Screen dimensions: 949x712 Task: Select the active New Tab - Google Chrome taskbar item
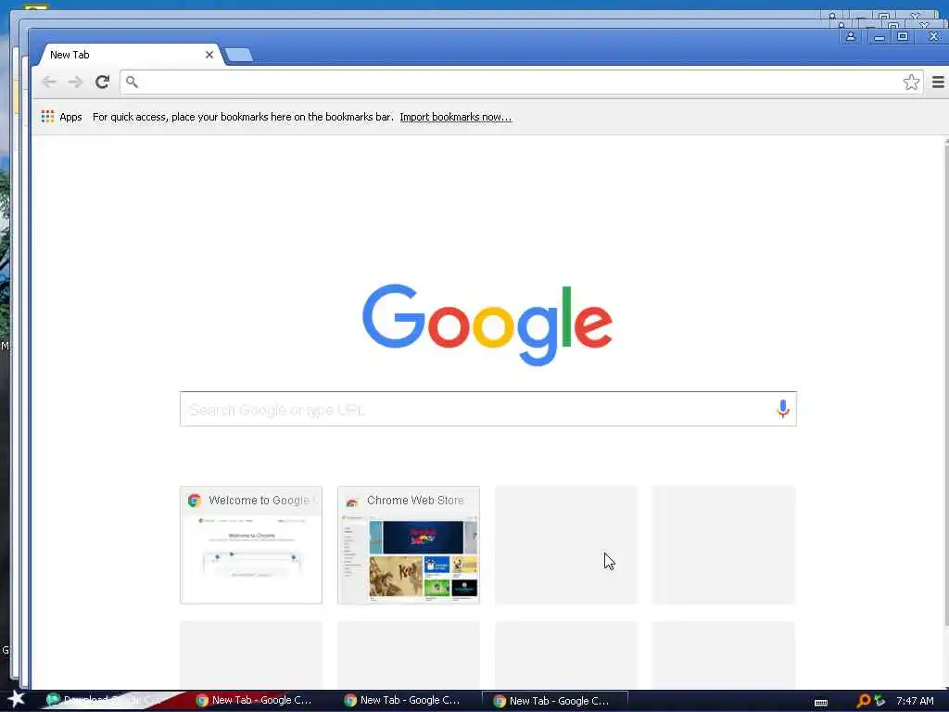point(555,701)
